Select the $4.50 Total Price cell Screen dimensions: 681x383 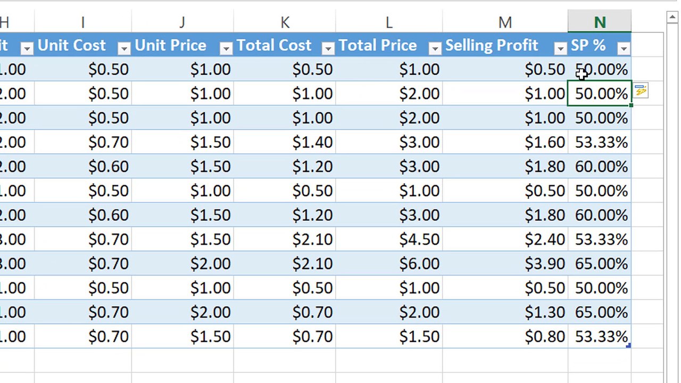(389, 239)
